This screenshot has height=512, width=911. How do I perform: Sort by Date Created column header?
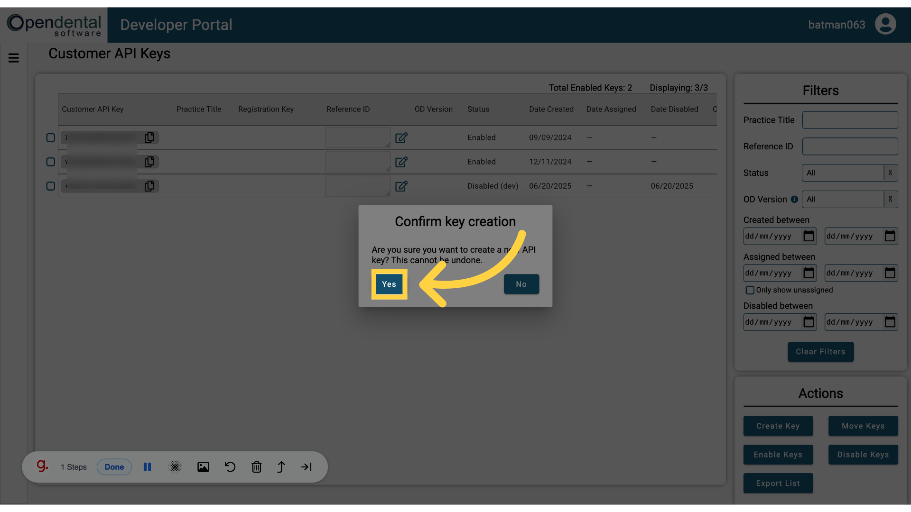[551, 109]
